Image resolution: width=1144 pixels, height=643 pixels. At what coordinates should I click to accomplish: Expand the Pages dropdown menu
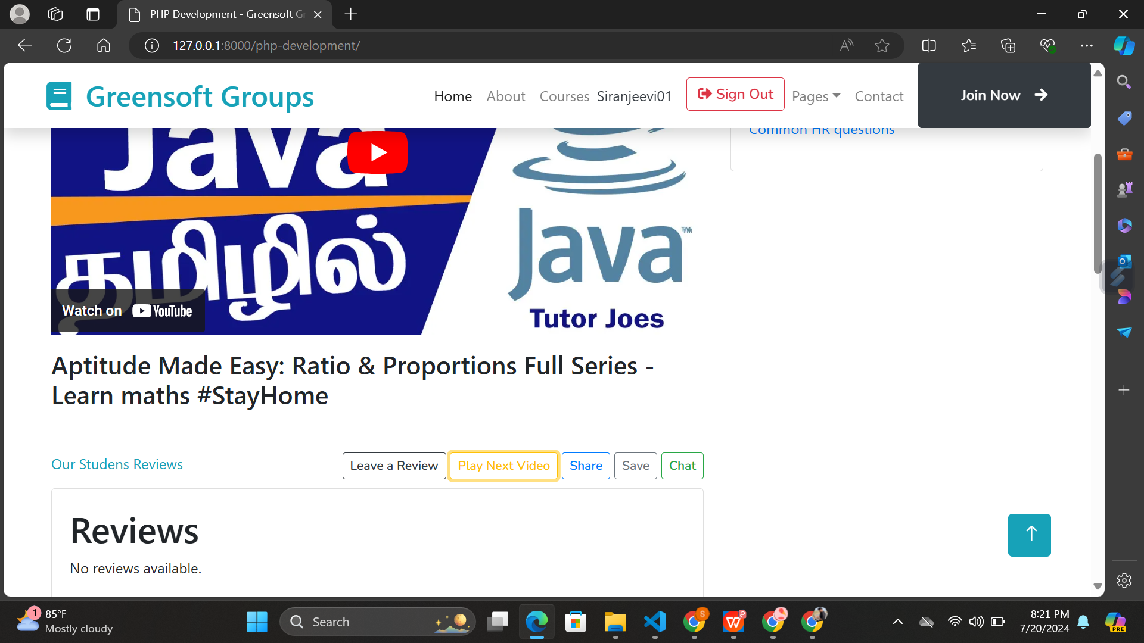pyautogui.click(x=816, y=96)
